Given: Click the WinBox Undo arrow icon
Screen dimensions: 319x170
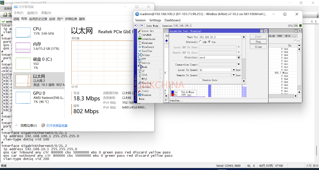Looking at the screenshot, I should (x=136, y=26).
